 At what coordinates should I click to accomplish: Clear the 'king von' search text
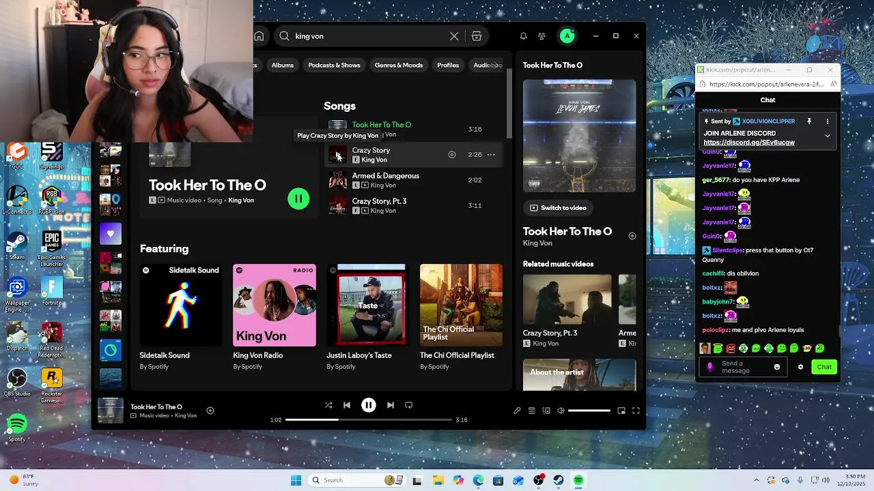tap(454, 36)
